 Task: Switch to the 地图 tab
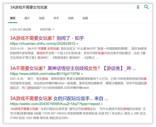(85, 18)
